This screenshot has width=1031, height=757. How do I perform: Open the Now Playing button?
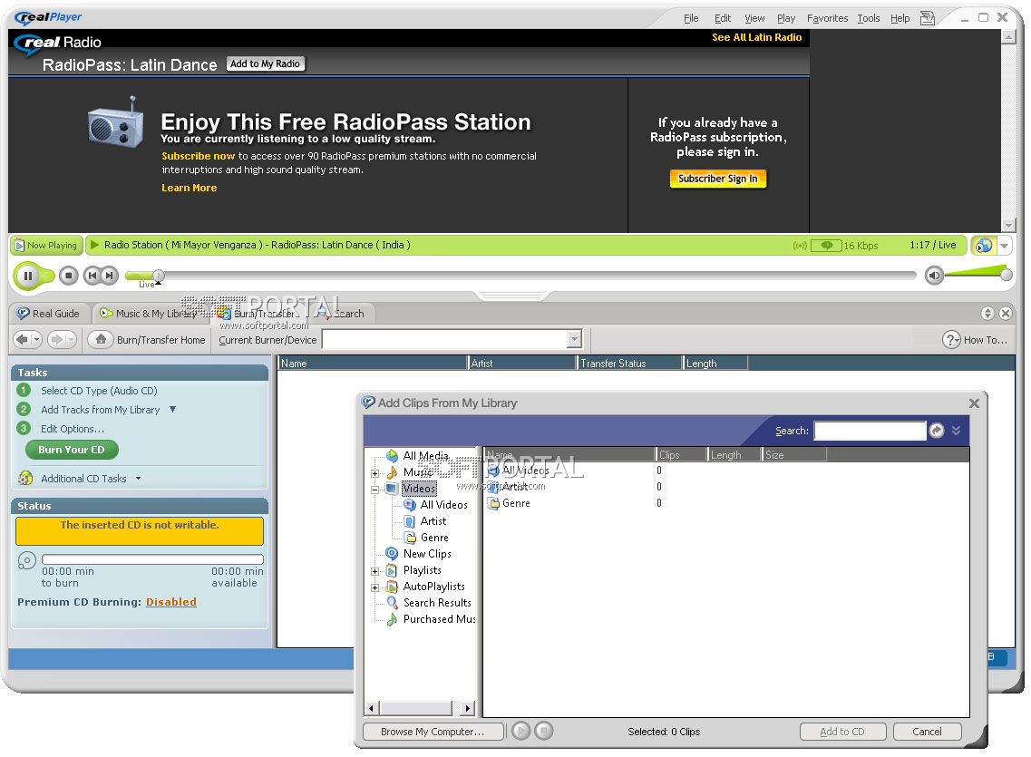click(x=46, y=245)
